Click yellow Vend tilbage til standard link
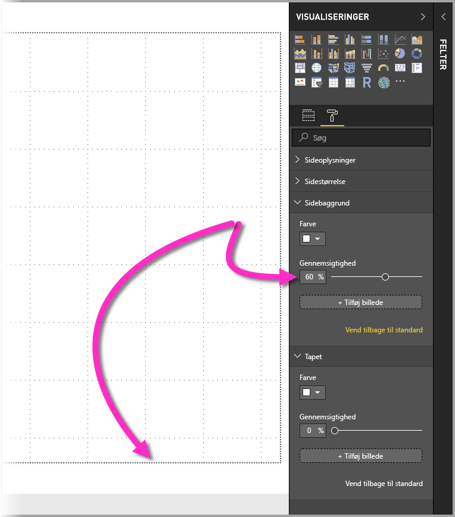Screen dimensions: 455x517 click(x=384, y=330)
